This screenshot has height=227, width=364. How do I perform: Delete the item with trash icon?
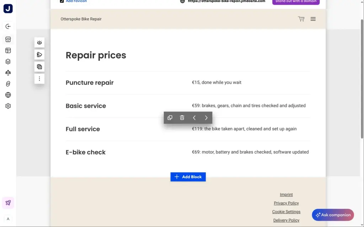tap(182, 118)
